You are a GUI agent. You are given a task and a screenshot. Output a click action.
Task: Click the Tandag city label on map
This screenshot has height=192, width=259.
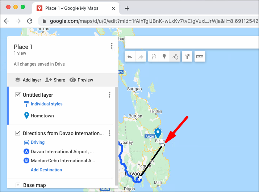(156, 111)
